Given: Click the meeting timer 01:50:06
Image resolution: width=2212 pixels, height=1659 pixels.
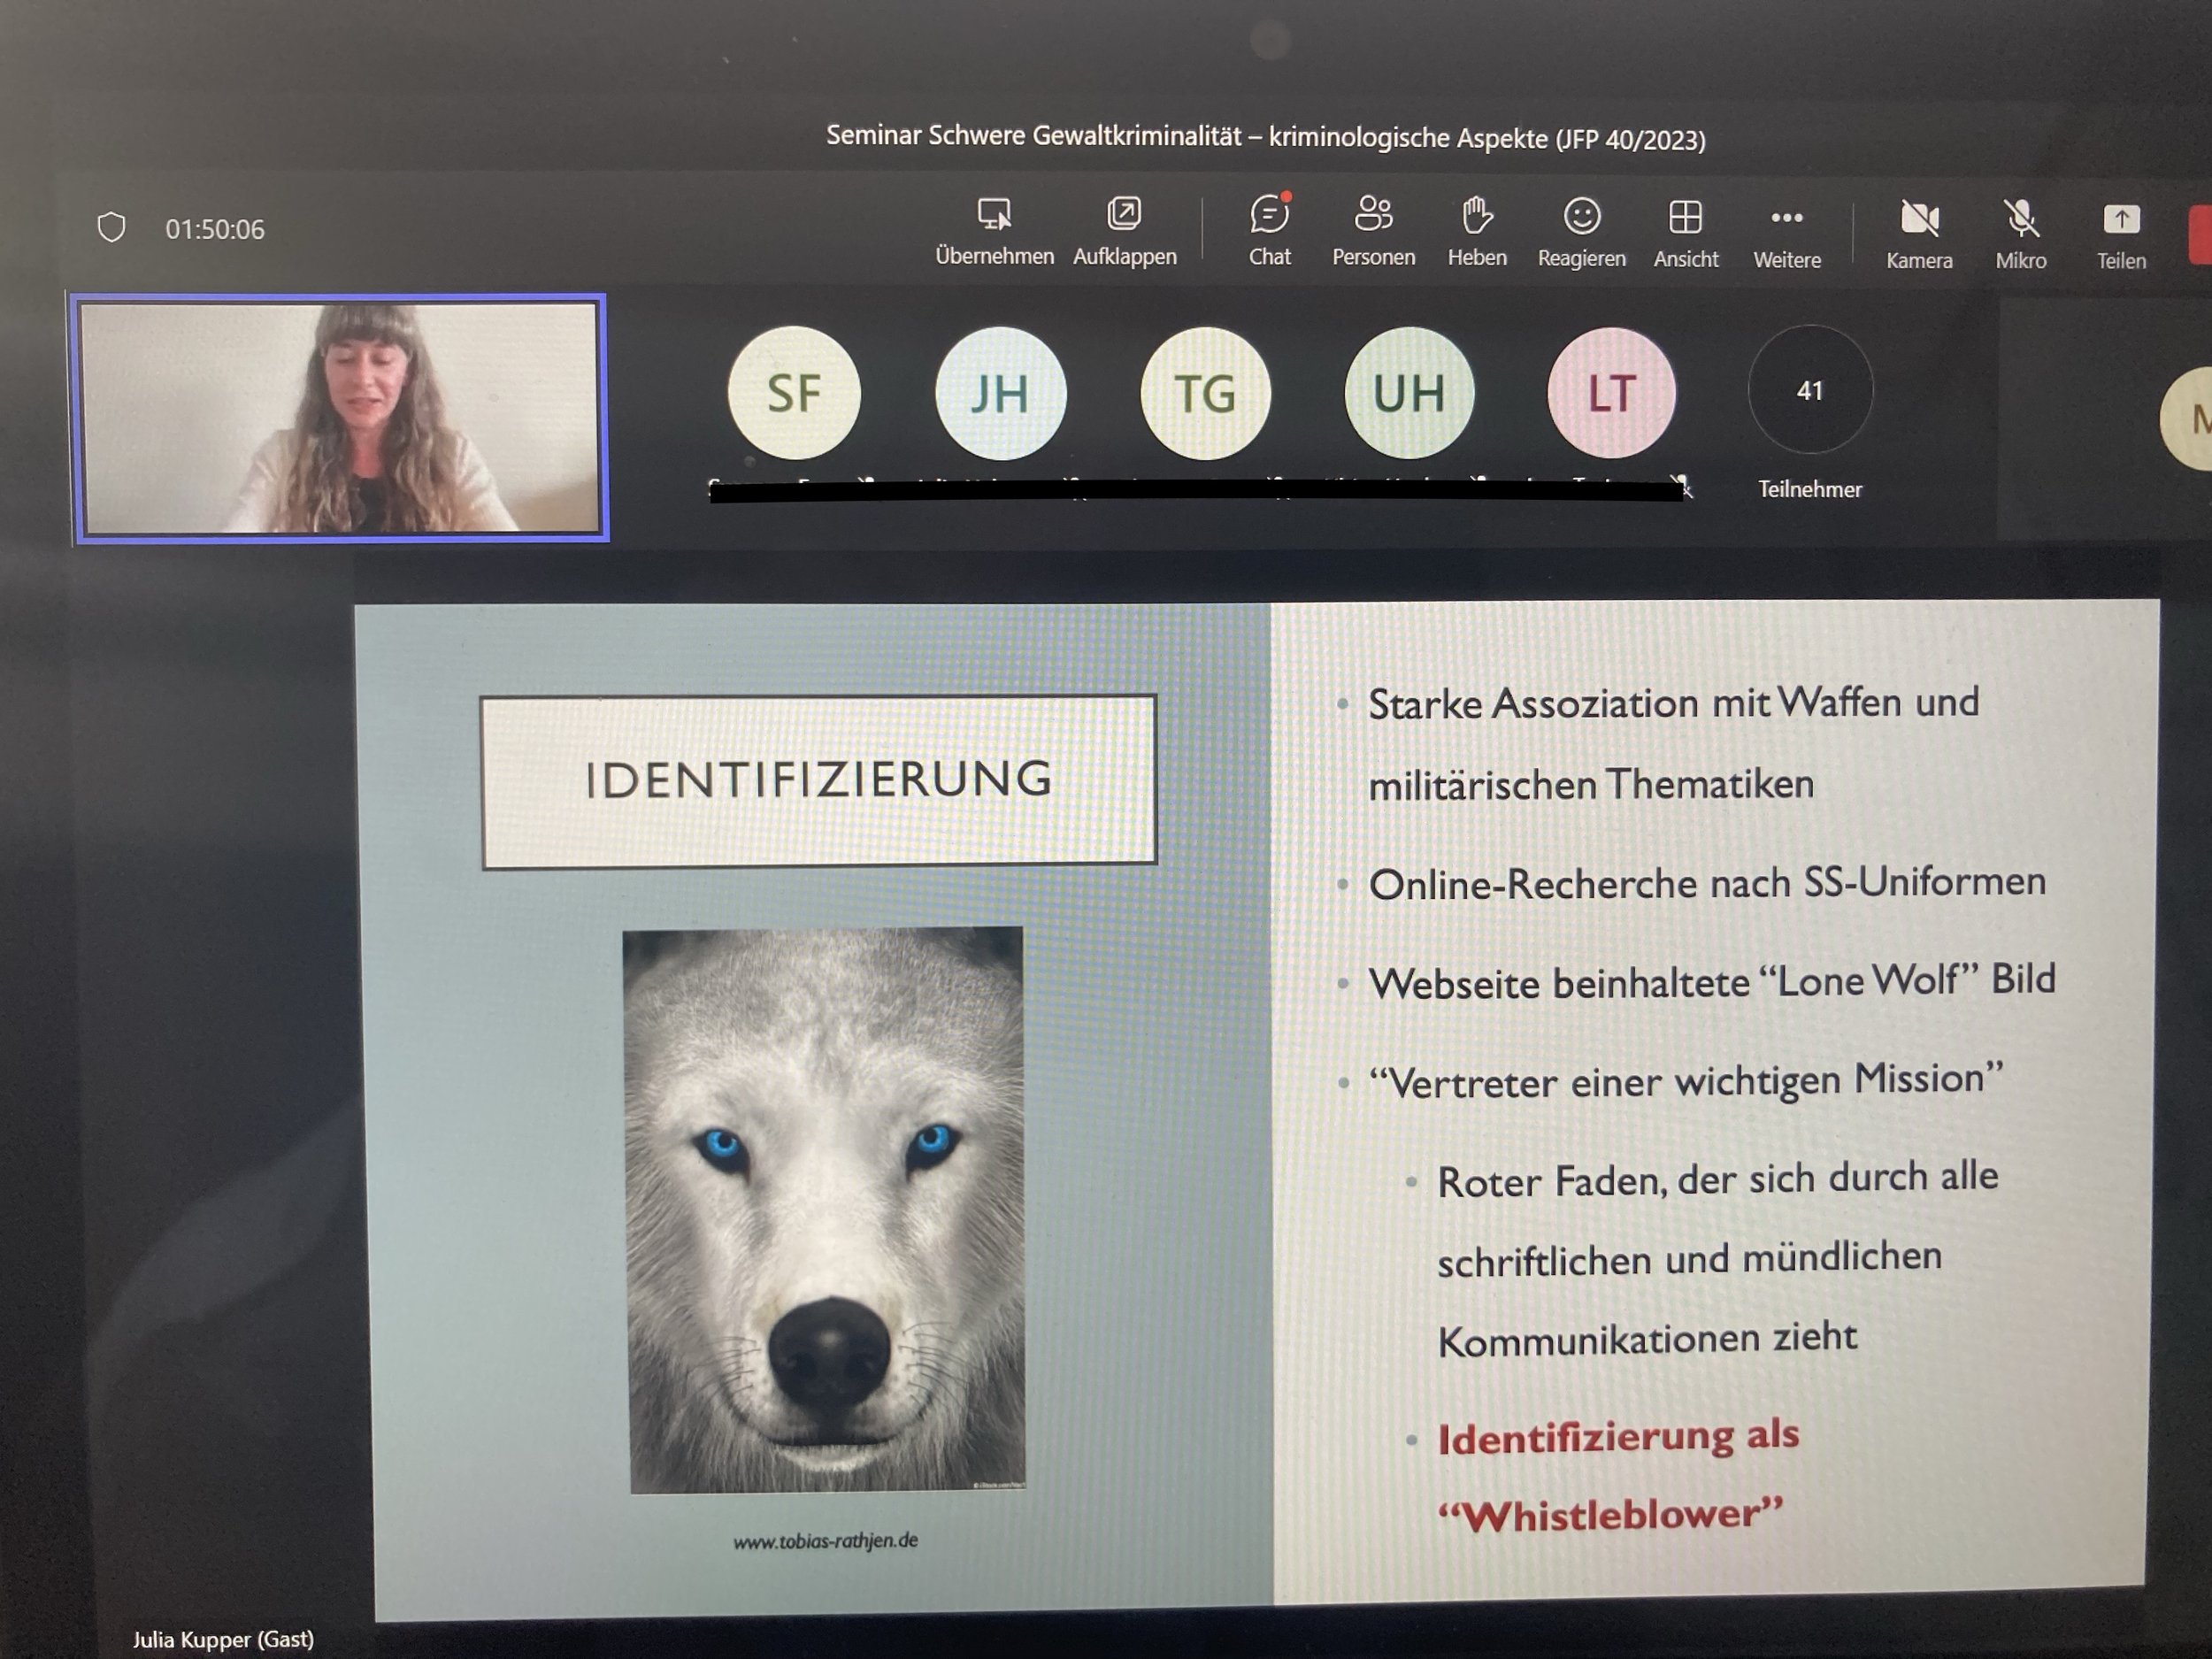Looking at the screenshot, I should [215, 229].
